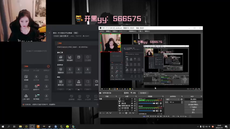230x129 pixels.
Task: Click the screen capture source icon
Action: tap(71, 97)
